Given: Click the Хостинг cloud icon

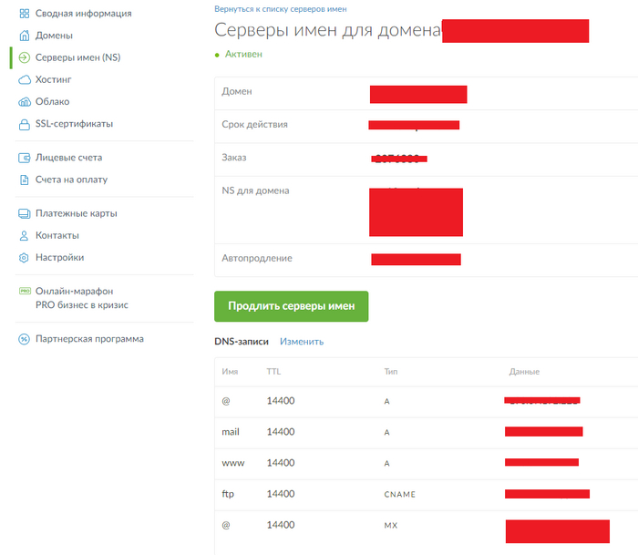Looking at the screenshot, I should [x=25, y=80].
